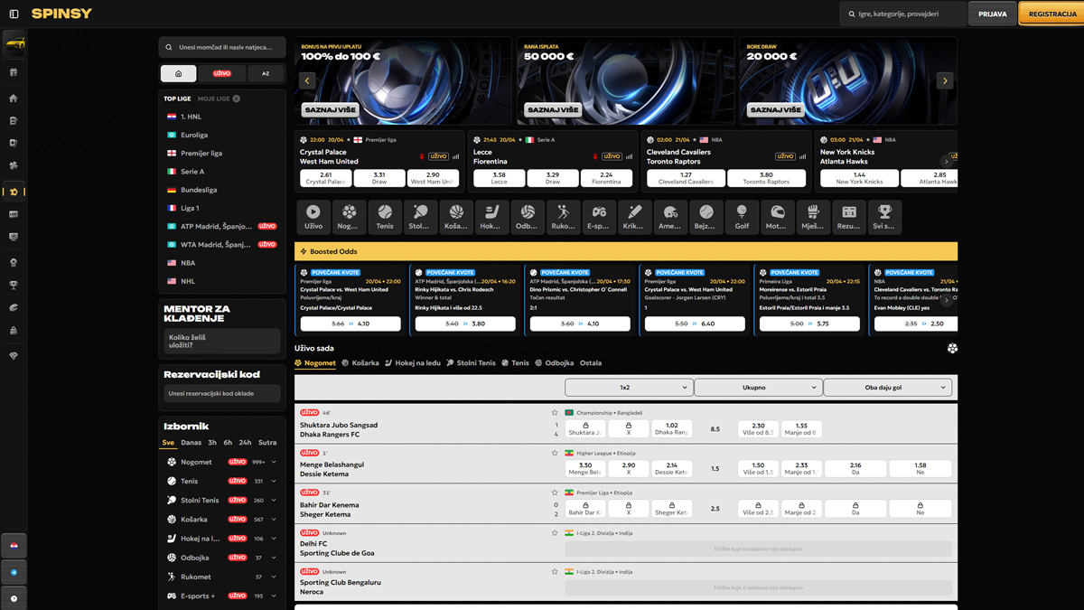
Task: Click the Uživo play icon tile
Action: pos(313,217)
